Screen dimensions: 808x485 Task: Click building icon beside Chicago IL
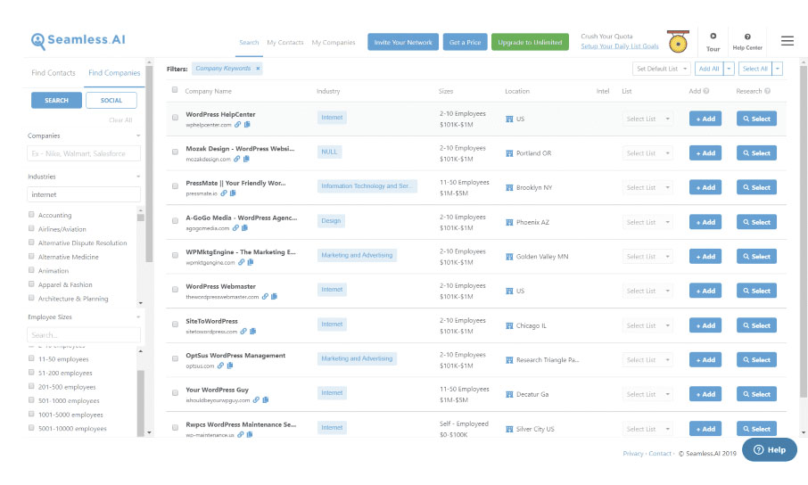pos(509,325)
